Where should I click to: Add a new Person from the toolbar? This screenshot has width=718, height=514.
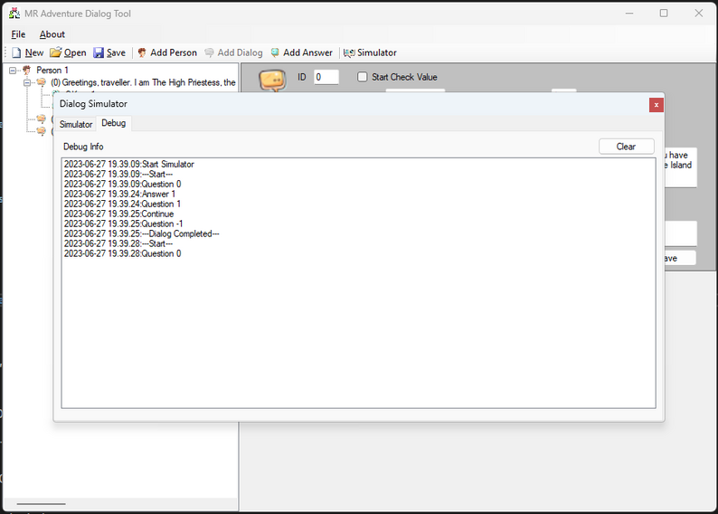(167, 52)
